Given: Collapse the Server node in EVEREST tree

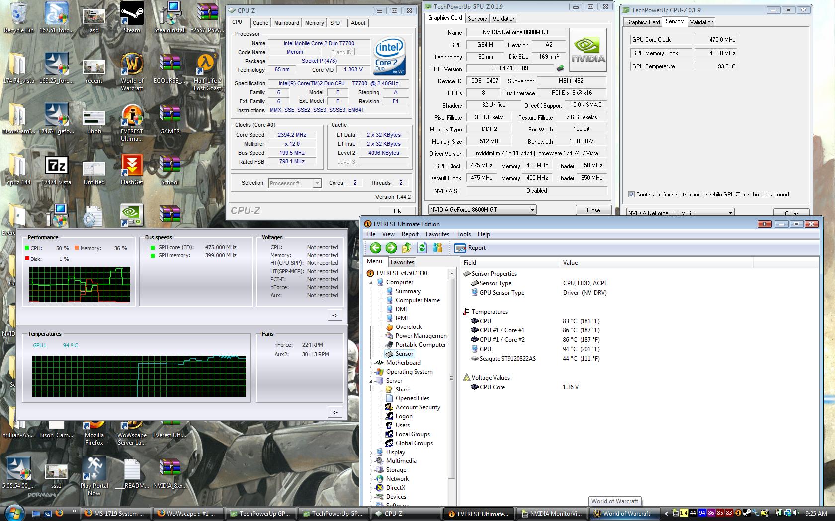Looking at the screenshot, I should 371,381.
